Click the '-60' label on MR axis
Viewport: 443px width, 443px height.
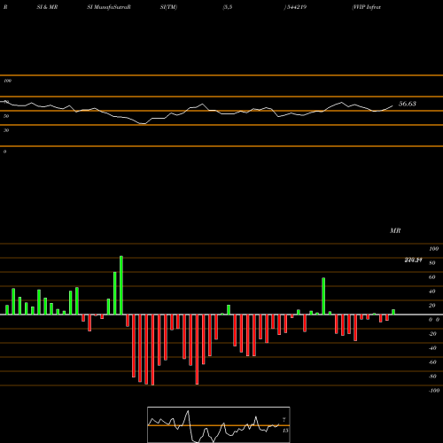[x=432, y=362]
